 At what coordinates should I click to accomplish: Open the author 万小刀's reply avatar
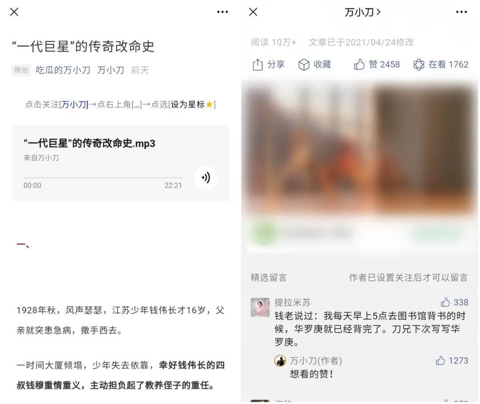coord(280,361)
